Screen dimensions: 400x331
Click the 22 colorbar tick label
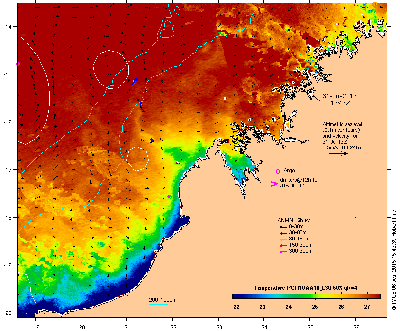pyautogui.click(x=236, y=307)
